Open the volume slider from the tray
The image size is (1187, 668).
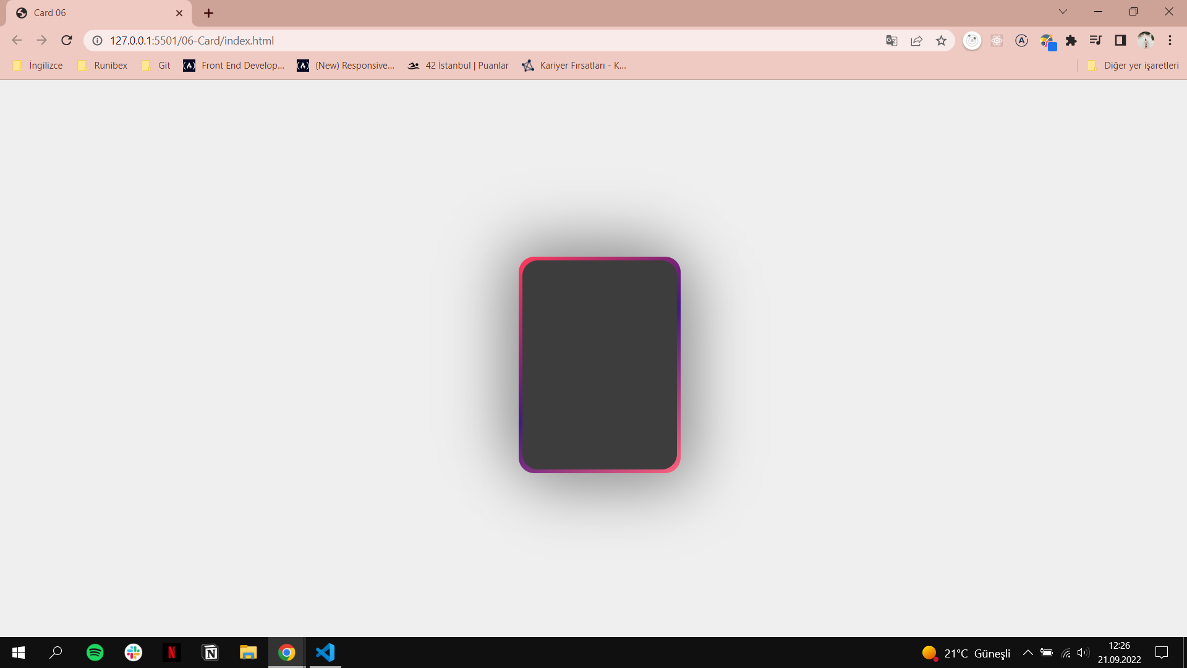1084,652
